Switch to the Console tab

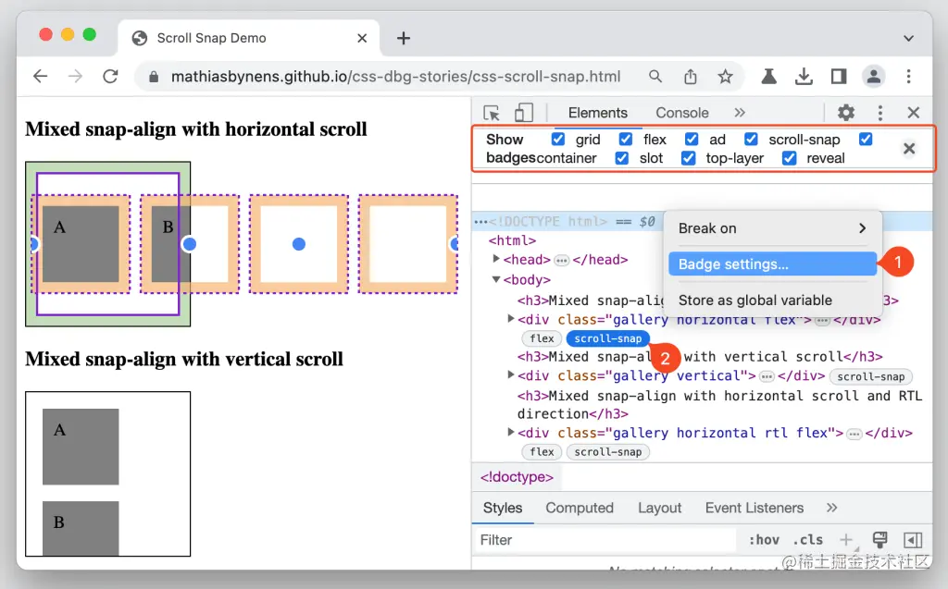682,113
